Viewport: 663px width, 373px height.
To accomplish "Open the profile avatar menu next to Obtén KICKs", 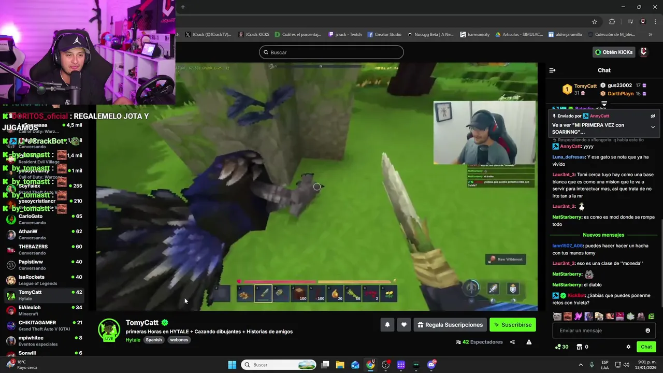I will 644,52.
